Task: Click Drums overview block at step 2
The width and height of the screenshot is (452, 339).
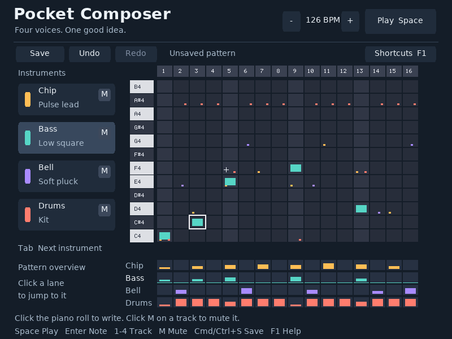Action: point(181,302)
